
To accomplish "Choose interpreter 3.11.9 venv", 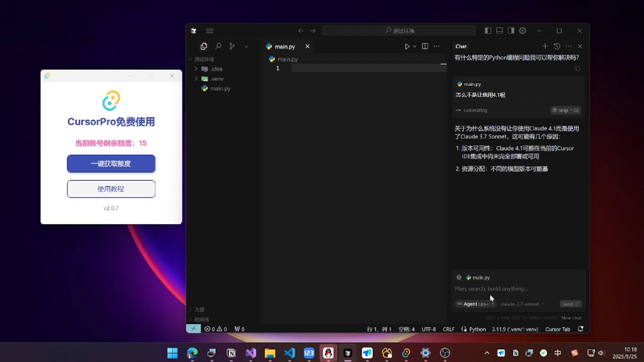I will pyautogui.click(x=515, y=329).
